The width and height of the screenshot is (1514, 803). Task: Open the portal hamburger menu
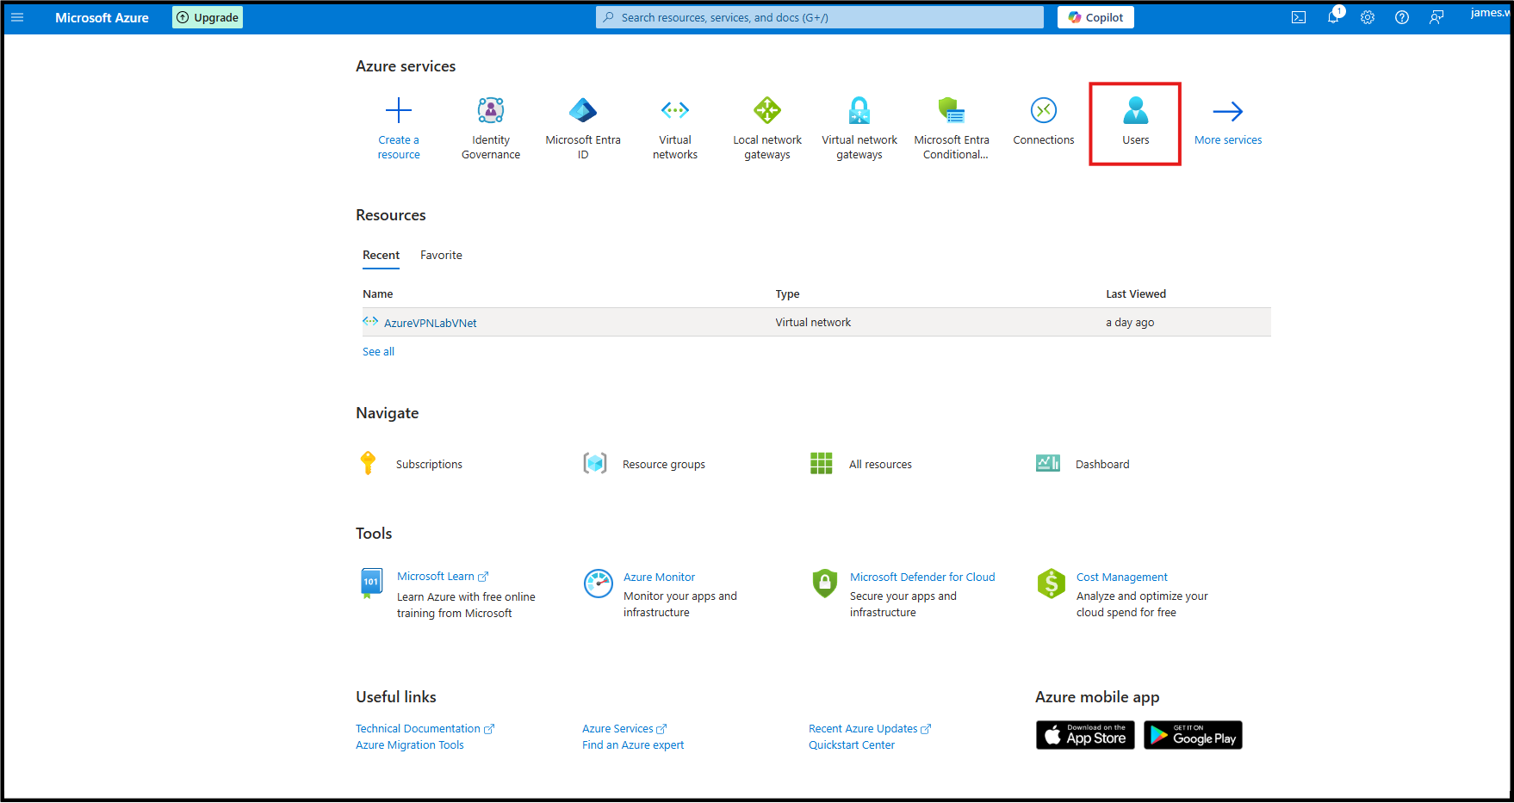(x=17, y=17)
